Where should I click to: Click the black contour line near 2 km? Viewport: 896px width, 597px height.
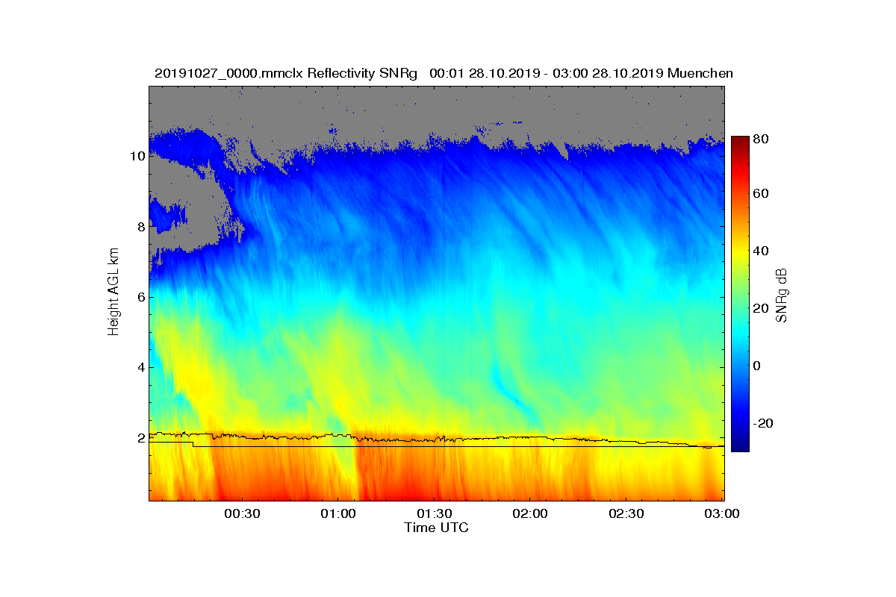pyautogui.click(x=437, y=440)
